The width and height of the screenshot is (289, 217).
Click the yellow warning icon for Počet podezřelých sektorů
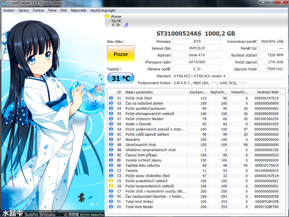tap(111, 181)
